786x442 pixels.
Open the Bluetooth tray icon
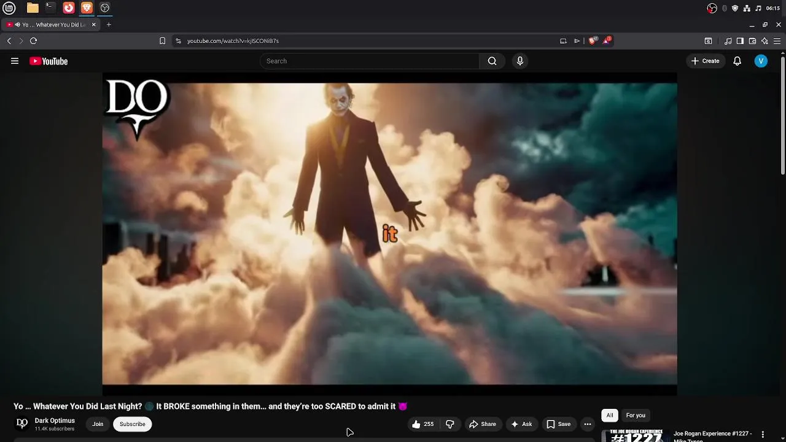725,8
